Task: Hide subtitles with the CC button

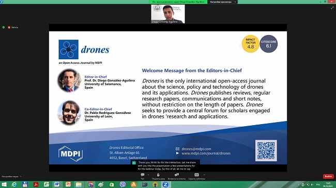Action: (196, 176)
